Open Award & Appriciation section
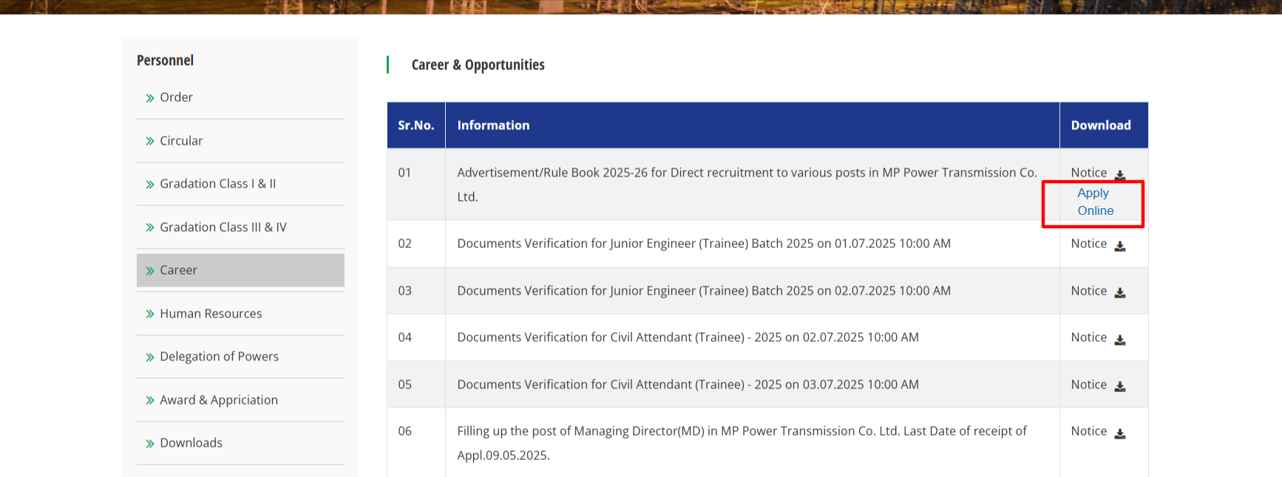This screenshot has width=1282, height=477. point(219,400)
